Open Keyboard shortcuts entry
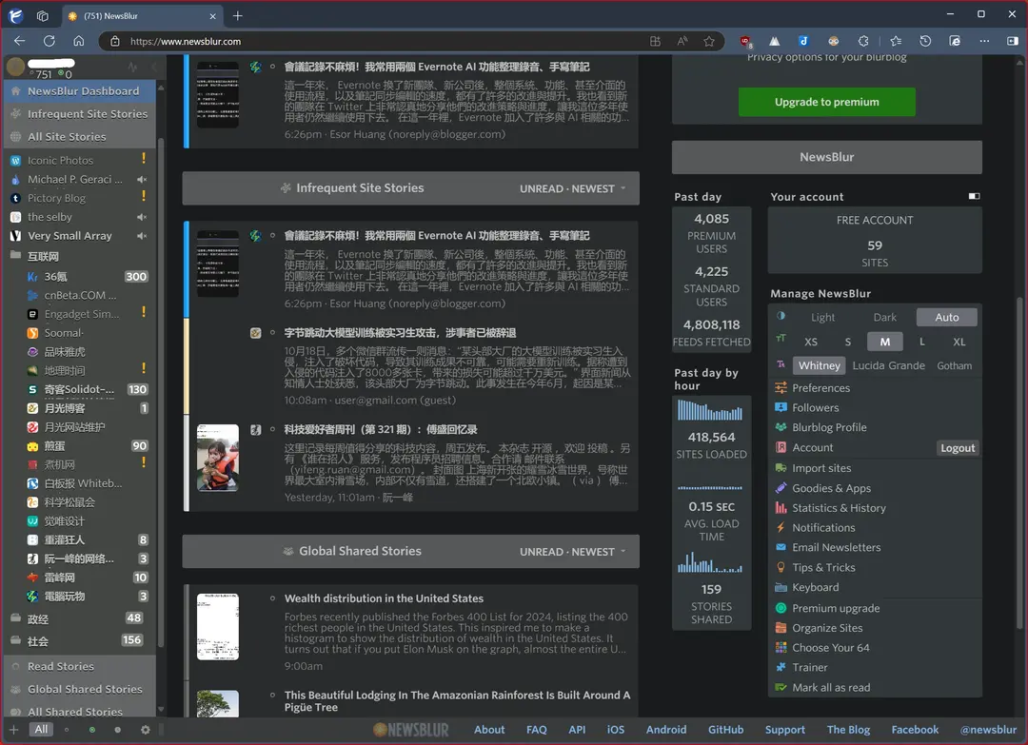This screenshot has width=1028, height=745. tap(815, 588)
